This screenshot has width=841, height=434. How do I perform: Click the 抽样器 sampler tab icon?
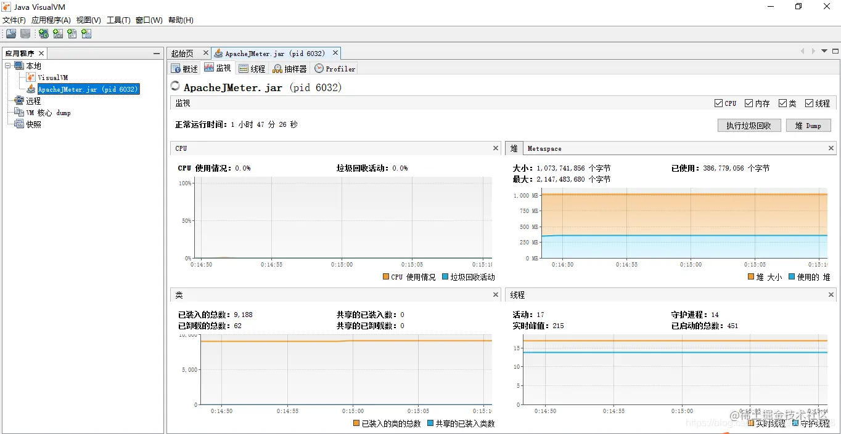(277, 69)
